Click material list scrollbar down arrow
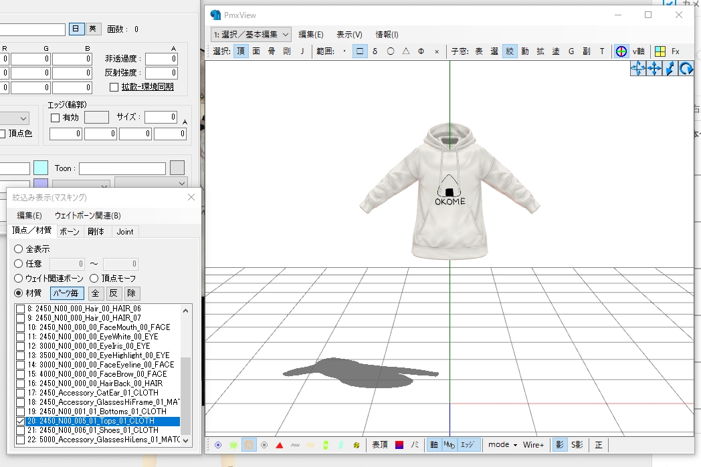The image size is (701, 467). tap(186, 440)
